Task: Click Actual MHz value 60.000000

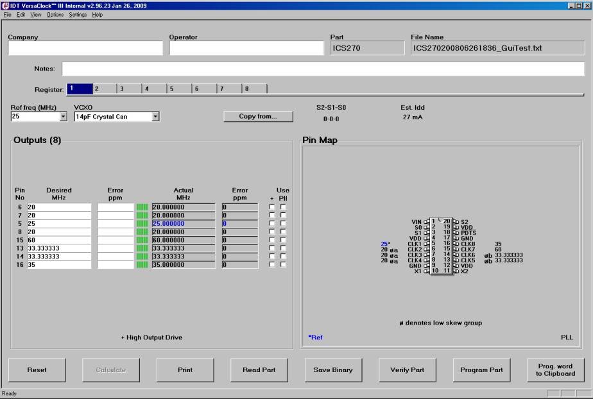Action: (x=184, y=240)
